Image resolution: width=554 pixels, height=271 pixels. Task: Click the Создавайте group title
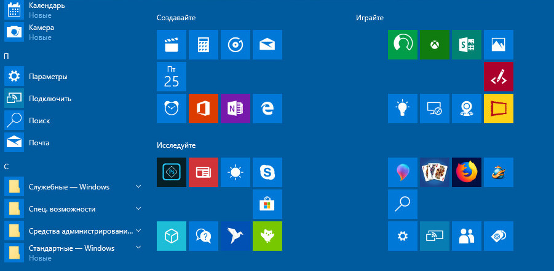click(x=176, y=18)
